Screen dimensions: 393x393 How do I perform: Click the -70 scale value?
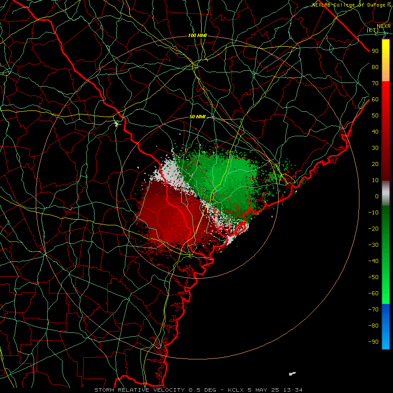pyautogui.click(x=373, y=310)
